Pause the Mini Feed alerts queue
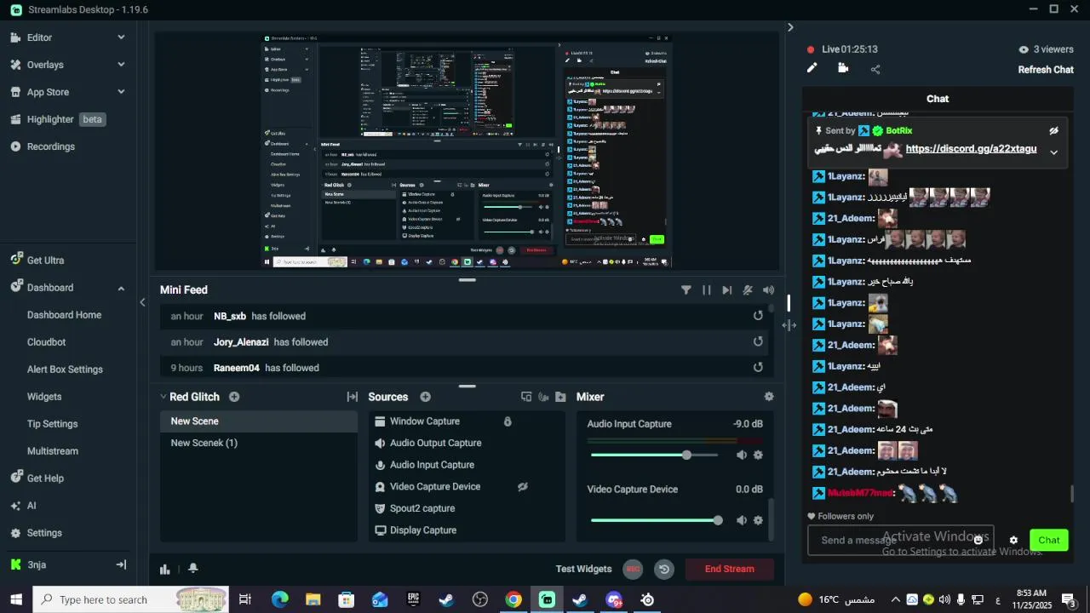Screen dimensions: 1090x613 click(707, 290)
